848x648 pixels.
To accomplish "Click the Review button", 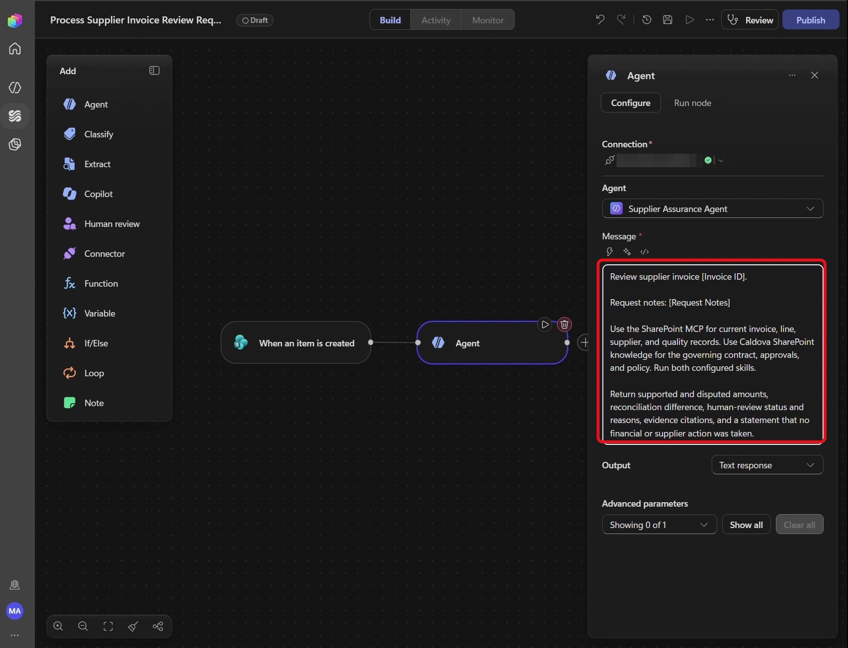I will click(750, 20).
